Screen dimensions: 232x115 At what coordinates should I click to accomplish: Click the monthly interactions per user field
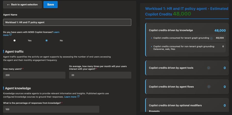(100, 75)
